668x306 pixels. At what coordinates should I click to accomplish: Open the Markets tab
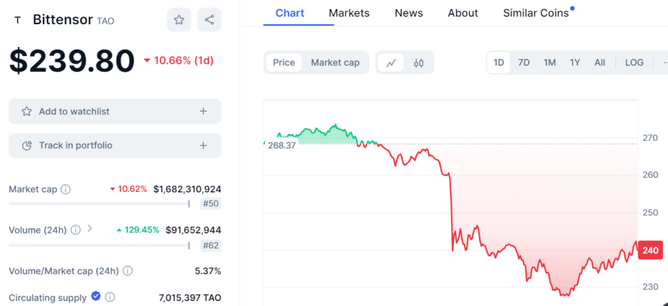pos(349,13)
